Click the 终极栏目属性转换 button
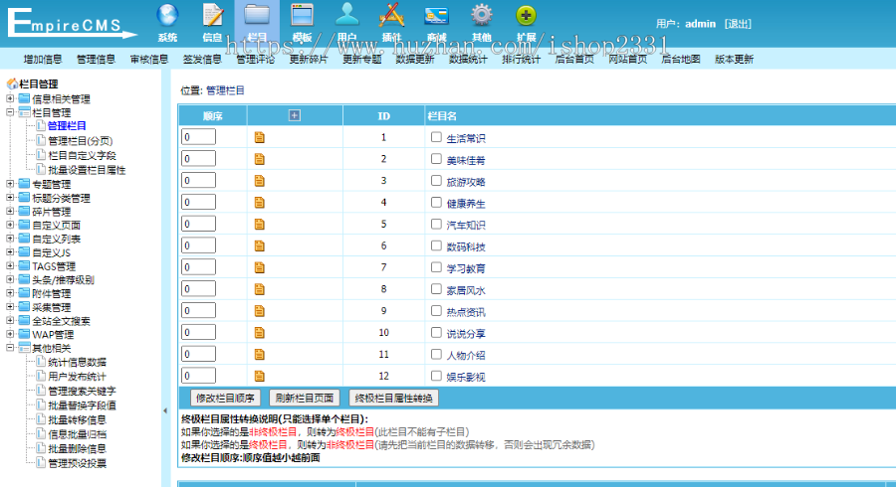This screenshot has height=487, width=896. click(x=393, y=398)
